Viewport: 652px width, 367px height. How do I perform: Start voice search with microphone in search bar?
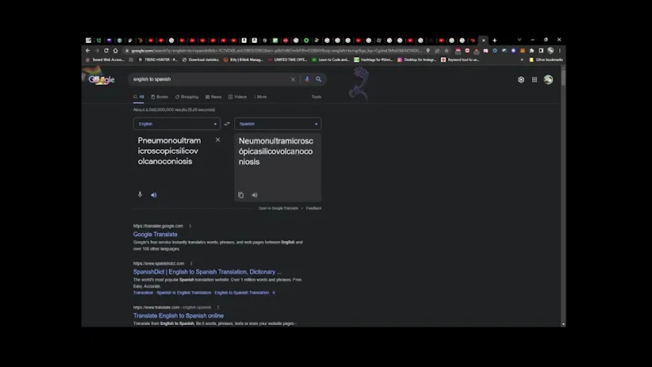307,80
